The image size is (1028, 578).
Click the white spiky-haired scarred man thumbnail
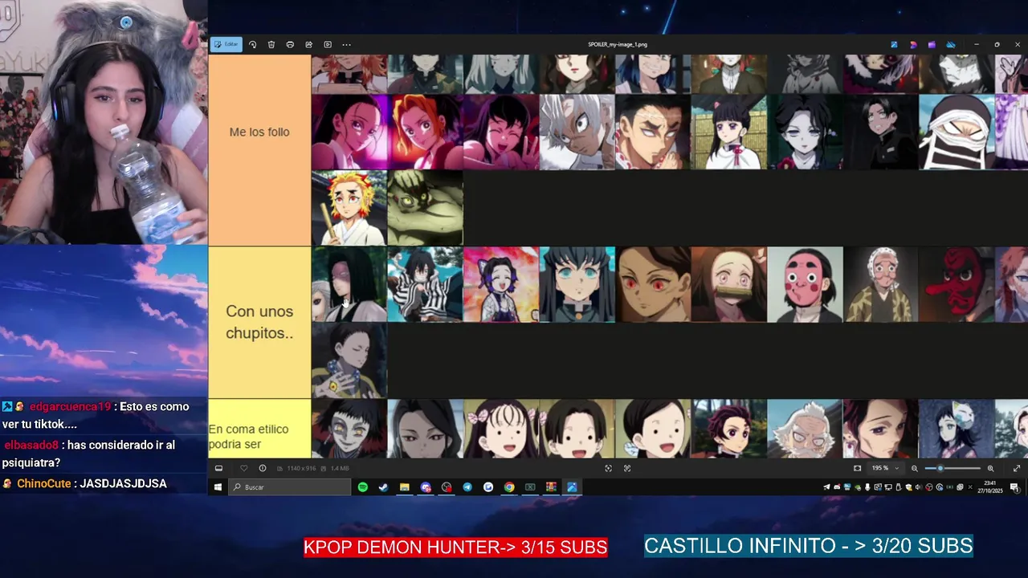click(577, 132)
